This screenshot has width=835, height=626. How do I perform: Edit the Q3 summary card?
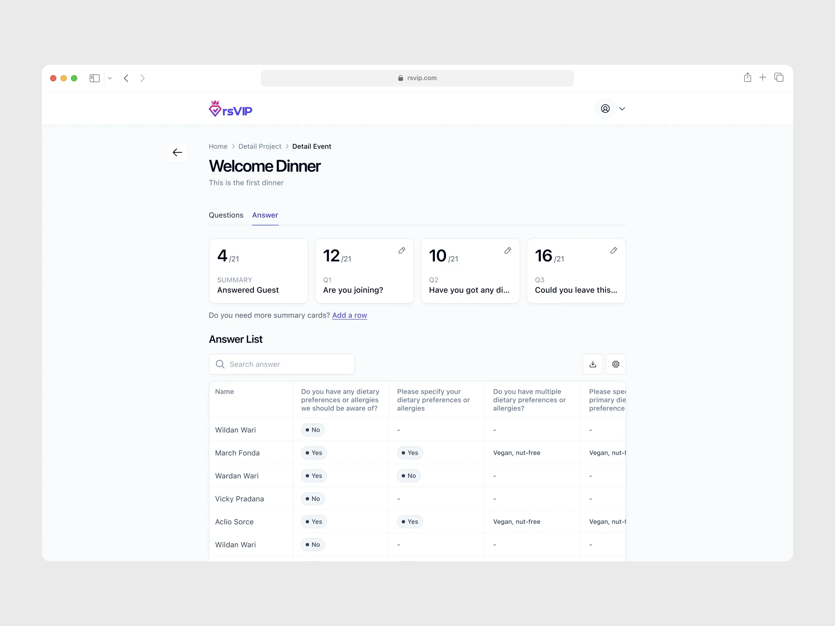(613, 250)
